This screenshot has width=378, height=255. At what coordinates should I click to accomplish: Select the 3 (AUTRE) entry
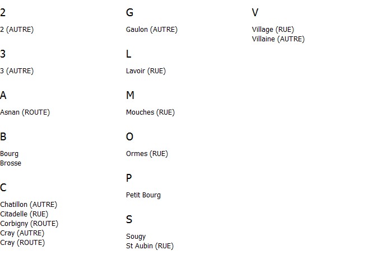pos(17,71)
